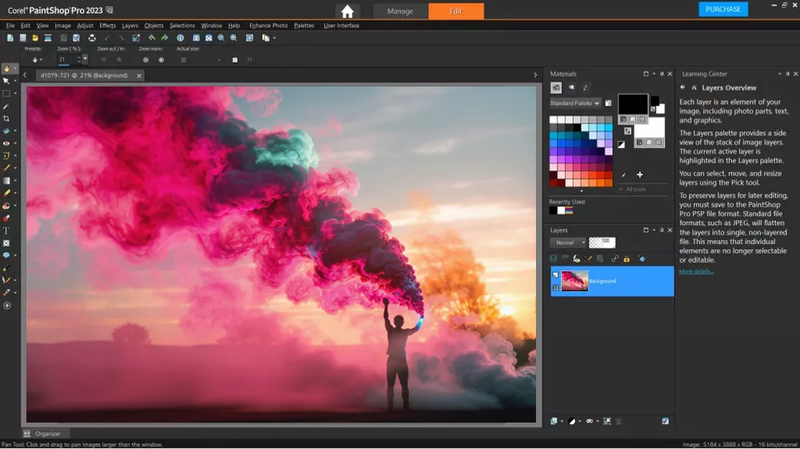800x449 pixels.
Task: Open the File menu
Action: tap(10, 26)
